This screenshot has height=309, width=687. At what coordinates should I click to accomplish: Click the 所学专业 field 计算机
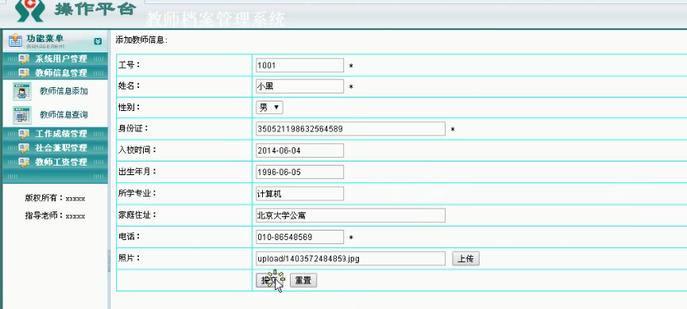click(x=299, y=193)
